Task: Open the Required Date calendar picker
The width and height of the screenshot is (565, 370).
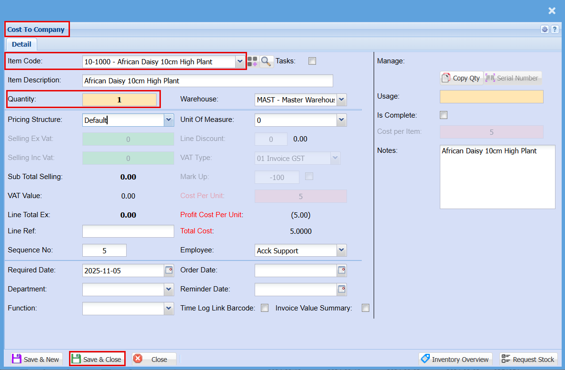Action: (169, 270)
